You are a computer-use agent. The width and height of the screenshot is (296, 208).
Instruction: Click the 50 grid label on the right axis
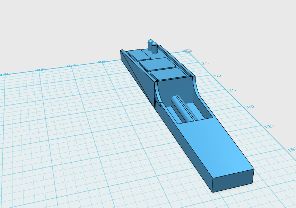point(217,76)
